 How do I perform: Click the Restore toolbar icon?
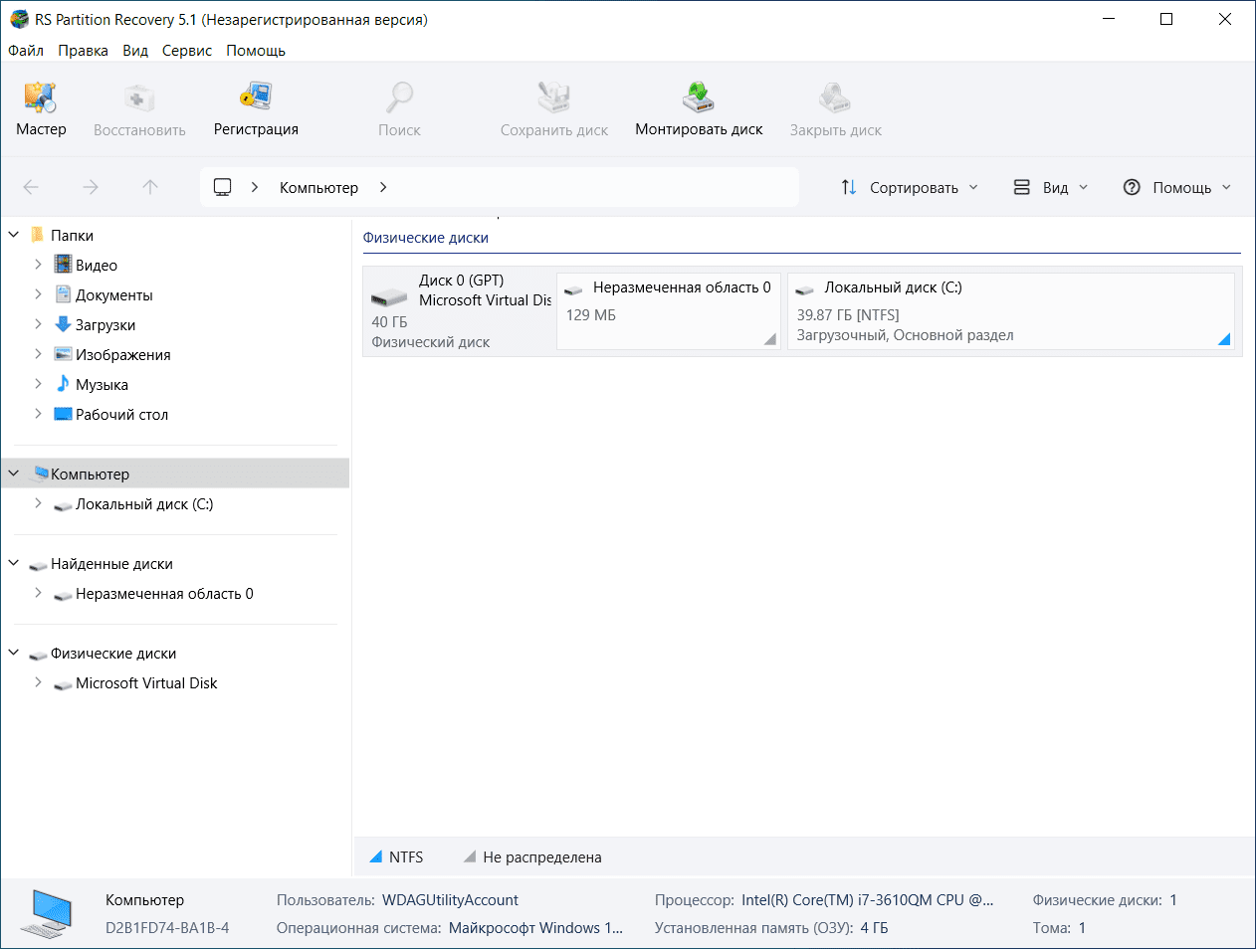(x=139, y=97)
